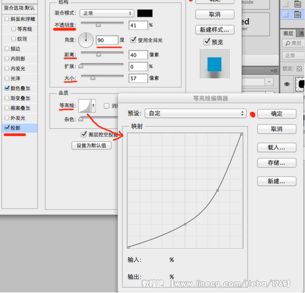Click the opacity field showing 41

coord(138,25)
